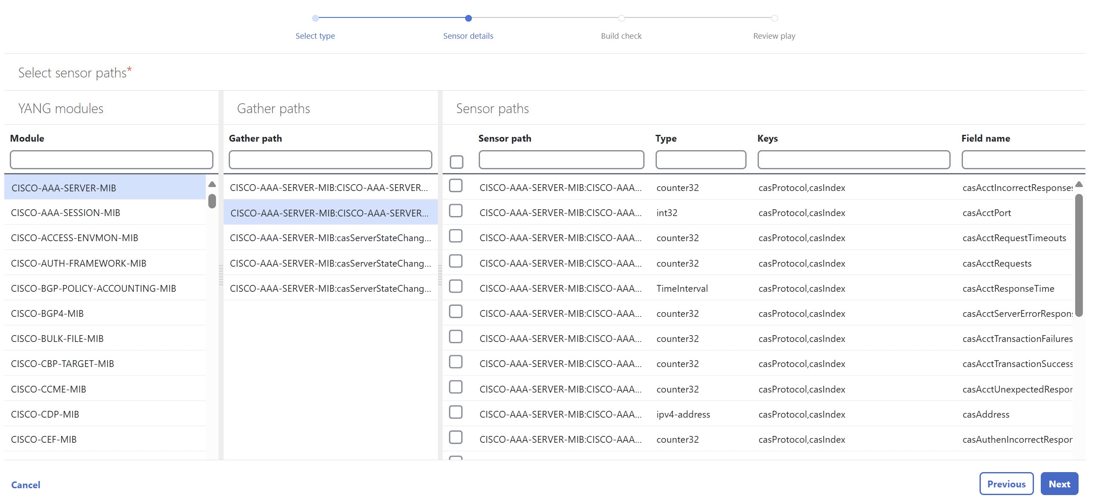Click the Sensor paths scrollbar thumb
Image resolution: width=1099 pixels, height=501 pixels.
(x=1079, y=255)
